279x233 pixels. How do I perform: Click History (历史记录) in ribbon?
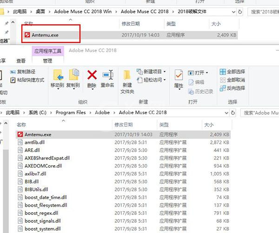pos(200,91)
